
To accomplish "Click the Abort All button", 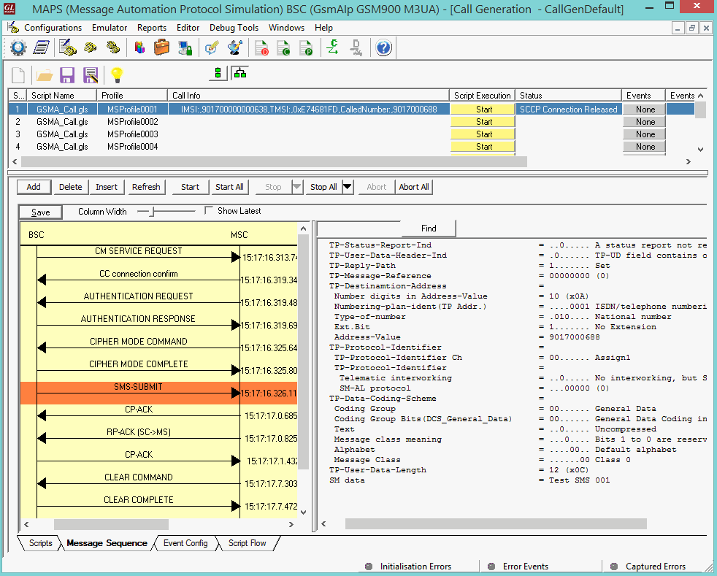I will (414, 186).
